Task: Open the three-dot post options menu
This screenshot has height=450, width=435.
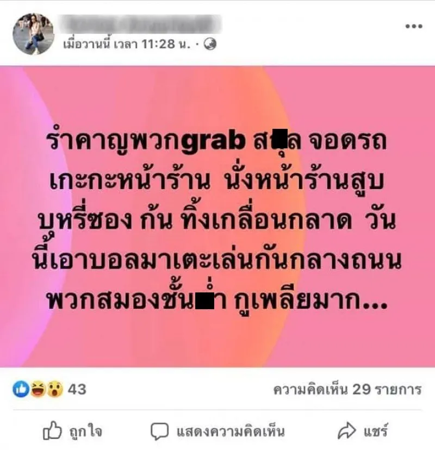Action: tap(414, 26)
